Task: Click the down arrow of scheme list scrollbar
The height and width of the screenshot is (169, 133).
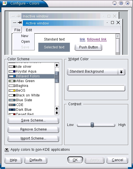Action: 57,113
